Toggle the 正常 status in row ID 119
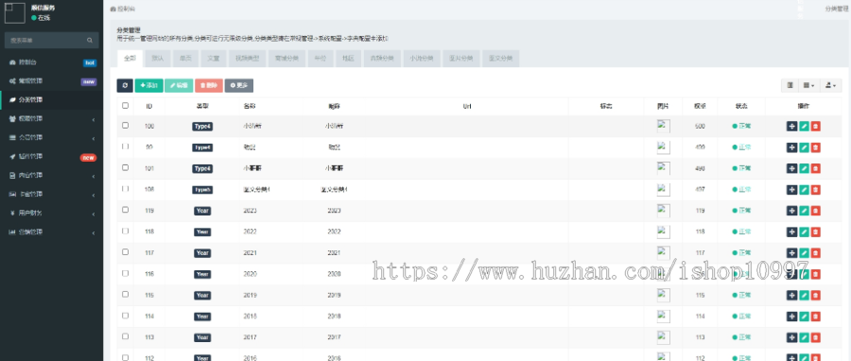The width and height of the screenshot is (851, 361). click(x=741, y=211)
